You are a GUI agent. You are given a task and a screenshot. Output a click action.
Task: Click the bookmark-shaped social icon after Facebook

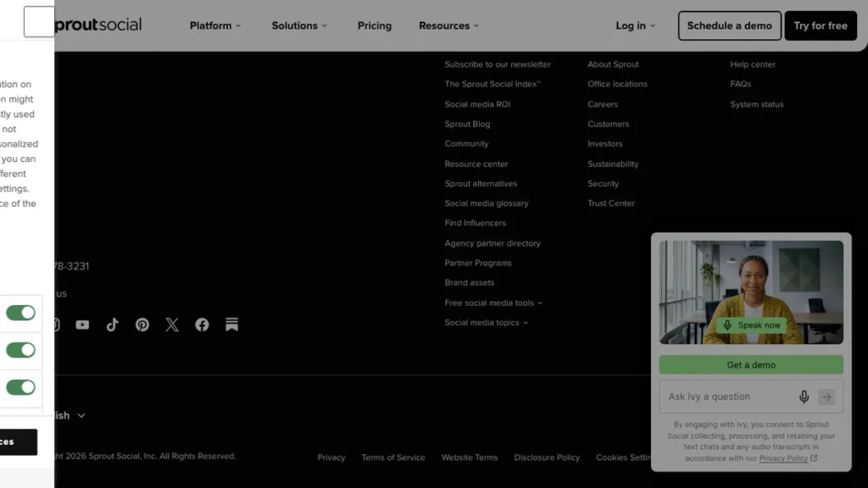pos(232,324)
